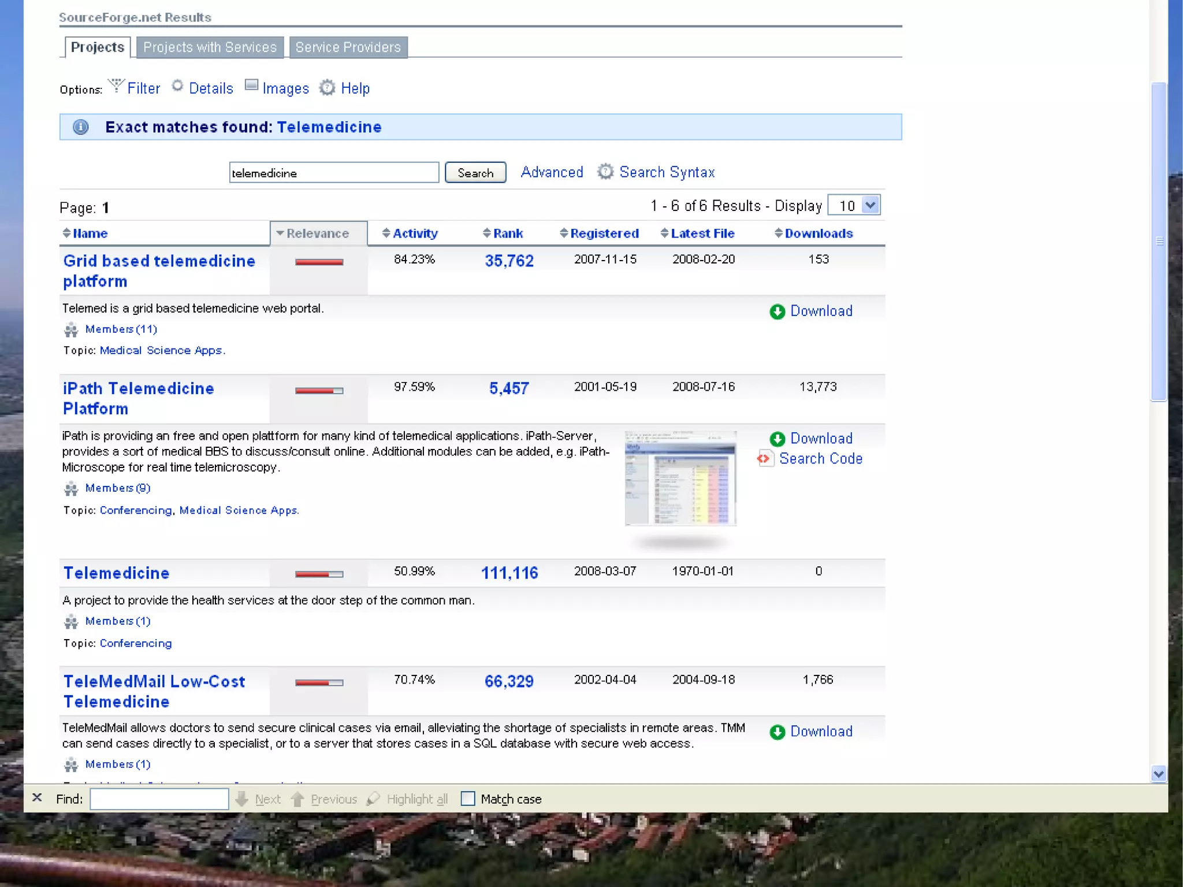Click the Find Next arrow icon
This screenshot has height=887, width=1183.
point(242,799)
